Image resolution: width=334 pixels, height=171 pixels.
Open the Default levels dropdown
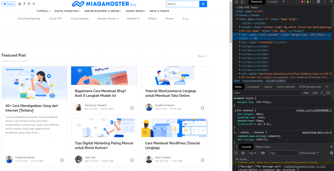click(309, 153)
